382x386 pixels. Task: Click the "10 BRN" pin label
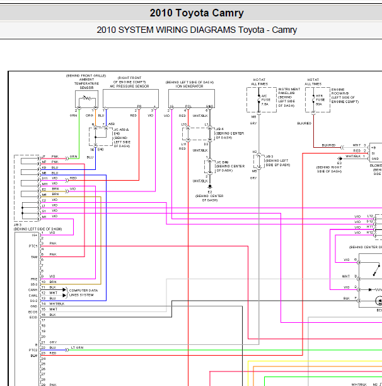(49, 282)
